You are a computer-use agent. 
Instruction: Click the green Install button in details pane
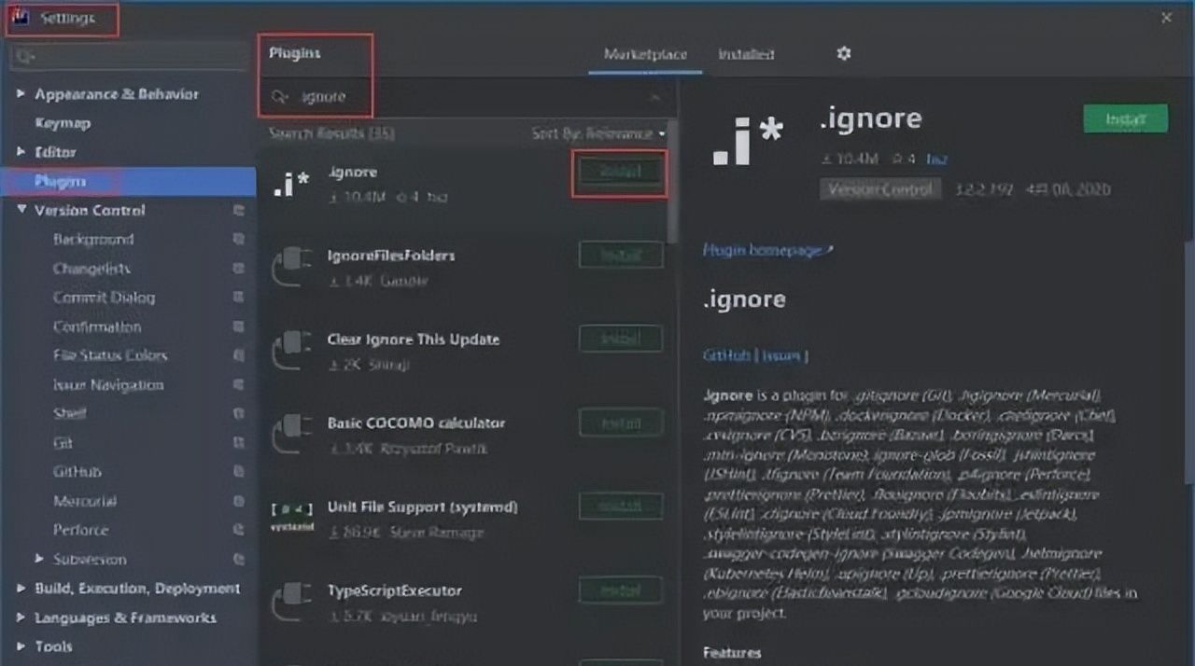[x=1125, y=119]
